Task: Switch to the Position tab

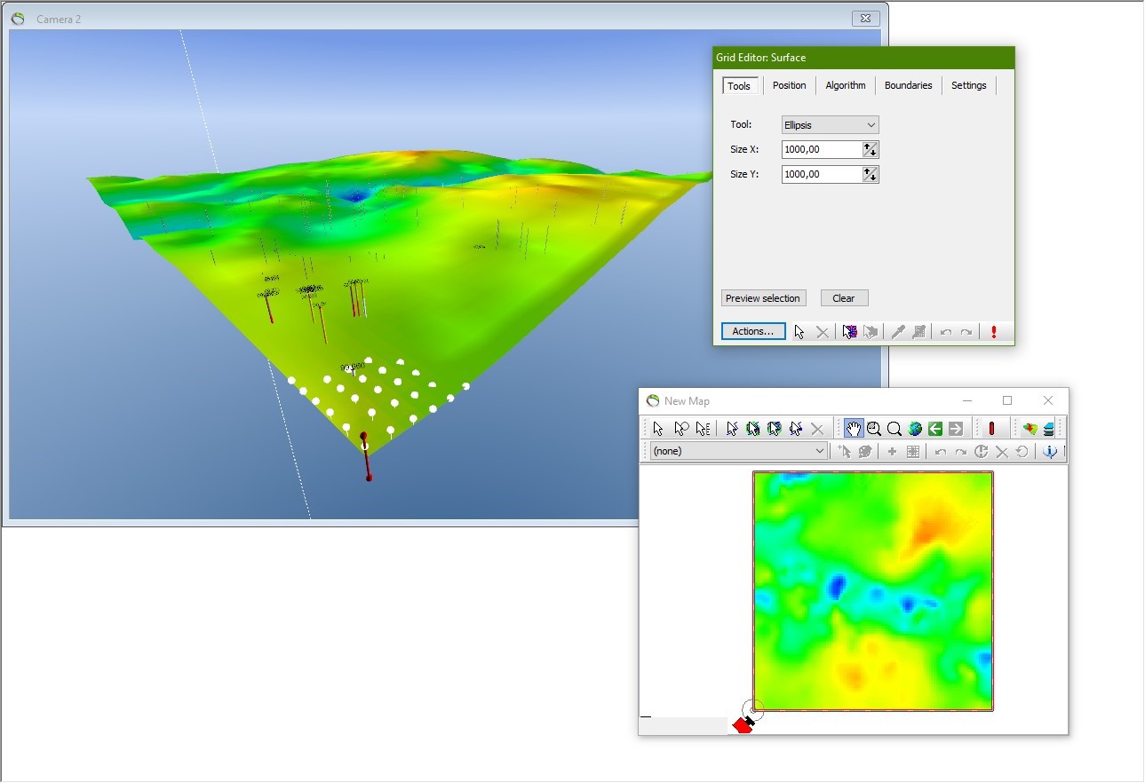Action: tap(789, 85)
